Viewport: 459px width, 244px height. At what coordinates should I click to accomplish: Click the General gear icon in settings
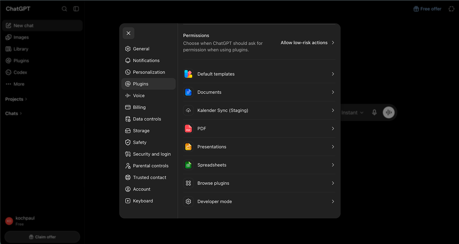pyautogui.click(x=128, y=49)
